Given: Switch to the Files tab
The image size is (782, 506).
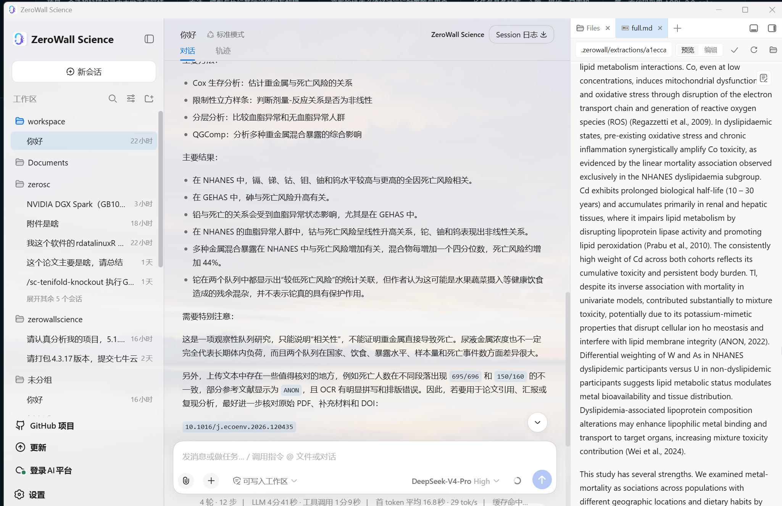Looking at the screenshot, I should [x=588, y=28].
